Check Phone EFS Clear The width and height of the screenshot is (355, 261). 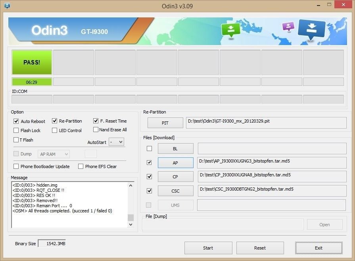pos(81,166)
